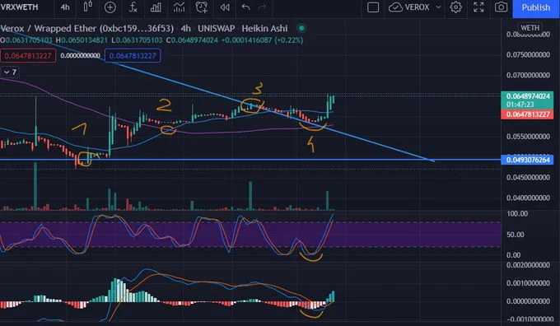This screenshot has width=560, height=326.
Task: Open the candle chart style selector
Action: (88, 7)
